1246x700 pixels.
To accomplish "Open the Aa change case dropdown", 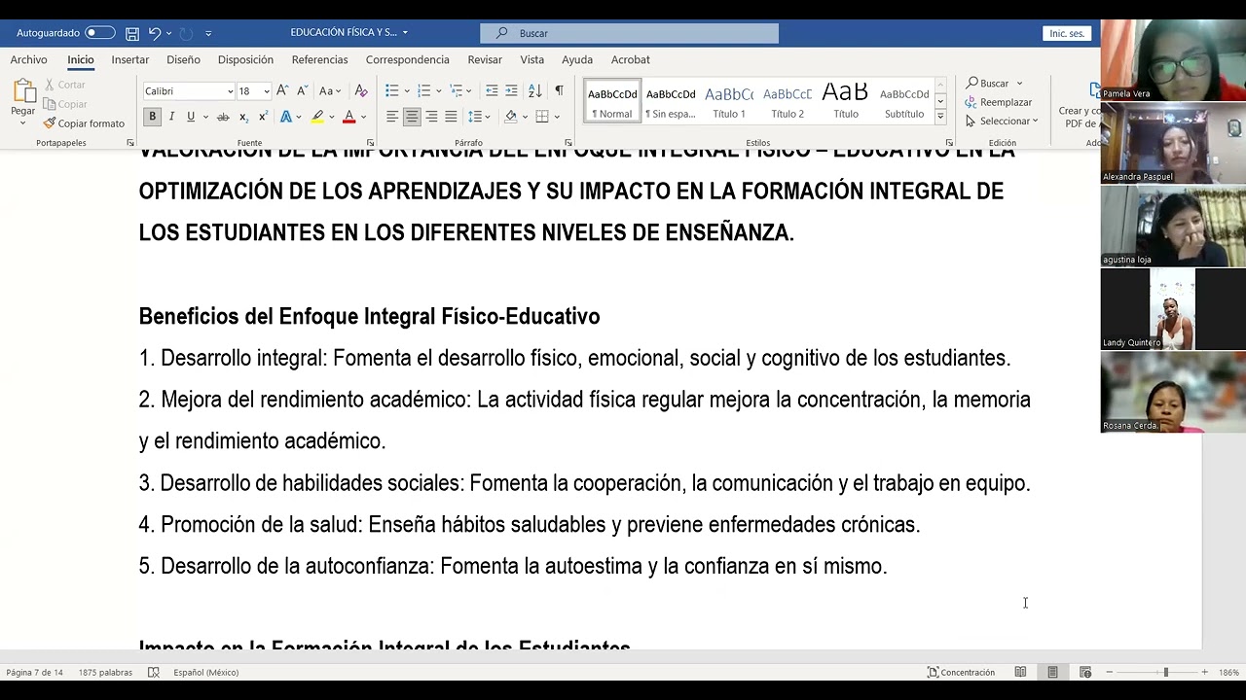I will point(329,90).
